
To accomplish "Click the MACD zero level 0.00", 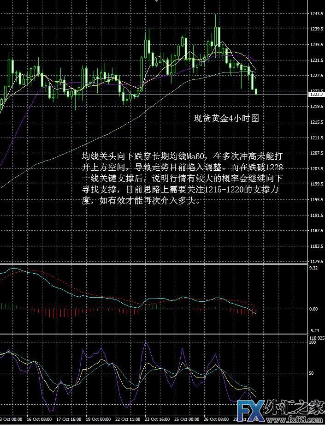I will [313, 309].
